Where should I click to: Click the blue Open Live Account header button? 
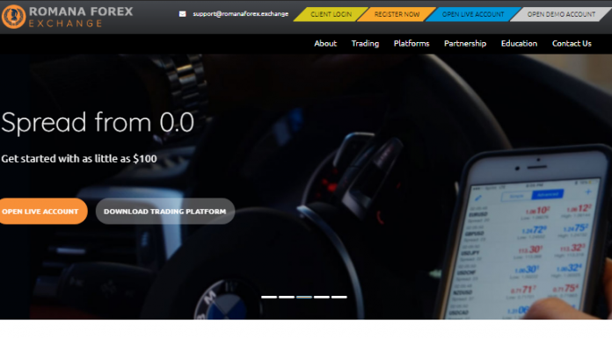[473, 14]
